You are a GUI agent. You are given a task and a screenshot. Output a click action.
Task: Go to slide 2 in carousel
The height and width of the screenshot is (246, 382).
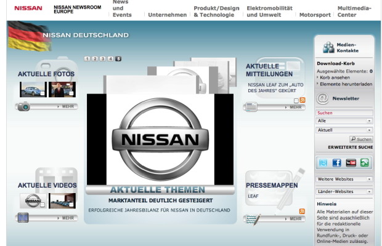[95, 58]
